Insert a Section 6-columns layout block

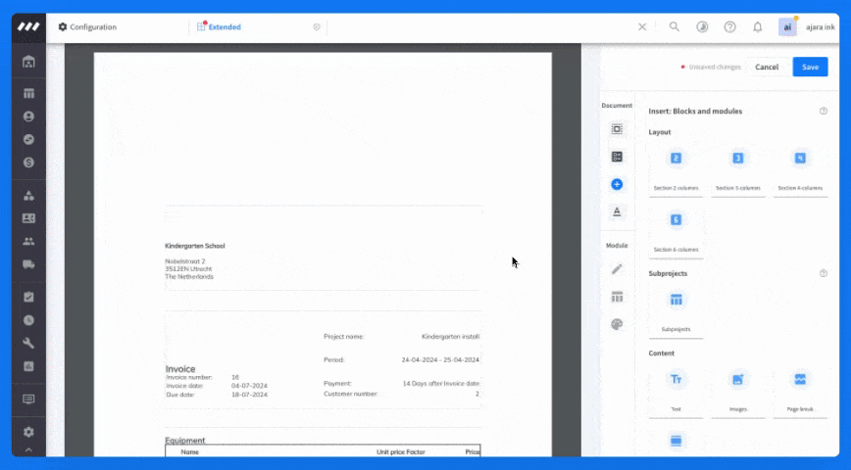(676, 220)
